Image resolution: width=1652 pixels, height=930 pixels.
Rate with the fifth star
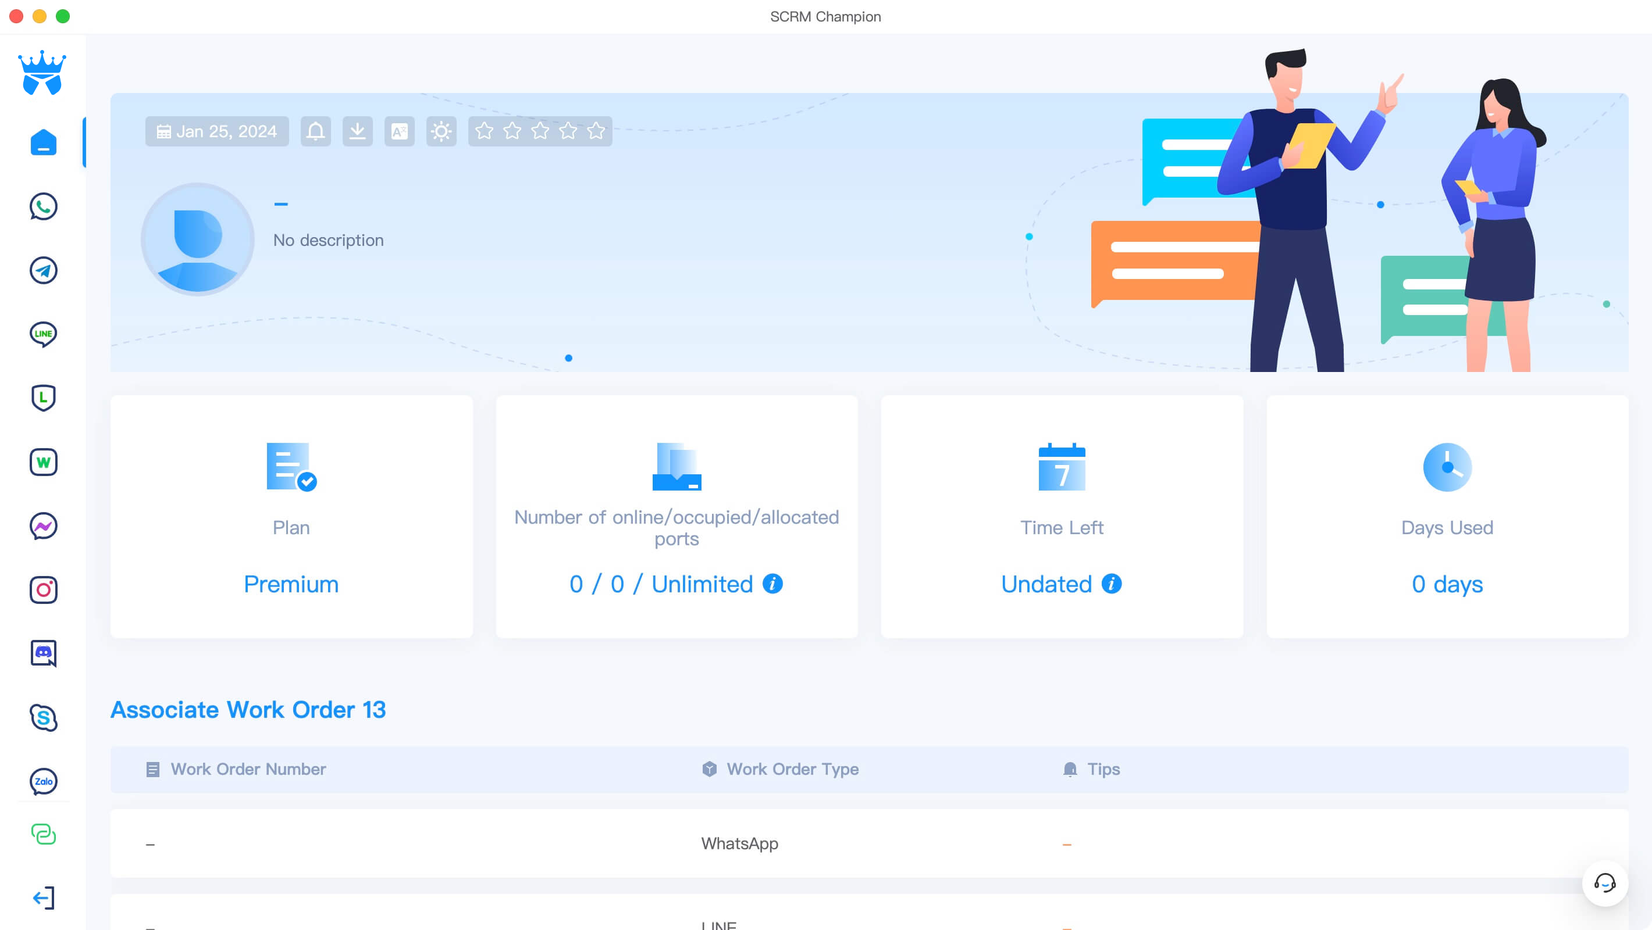tap(596, 131)
